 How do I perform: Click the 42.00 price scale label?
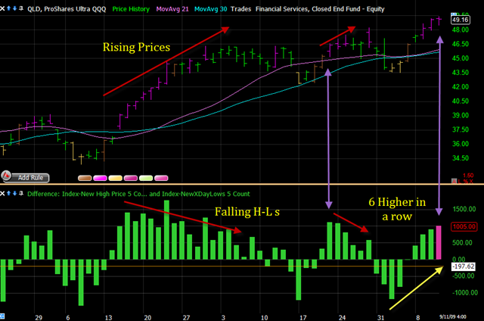[461, 87]
